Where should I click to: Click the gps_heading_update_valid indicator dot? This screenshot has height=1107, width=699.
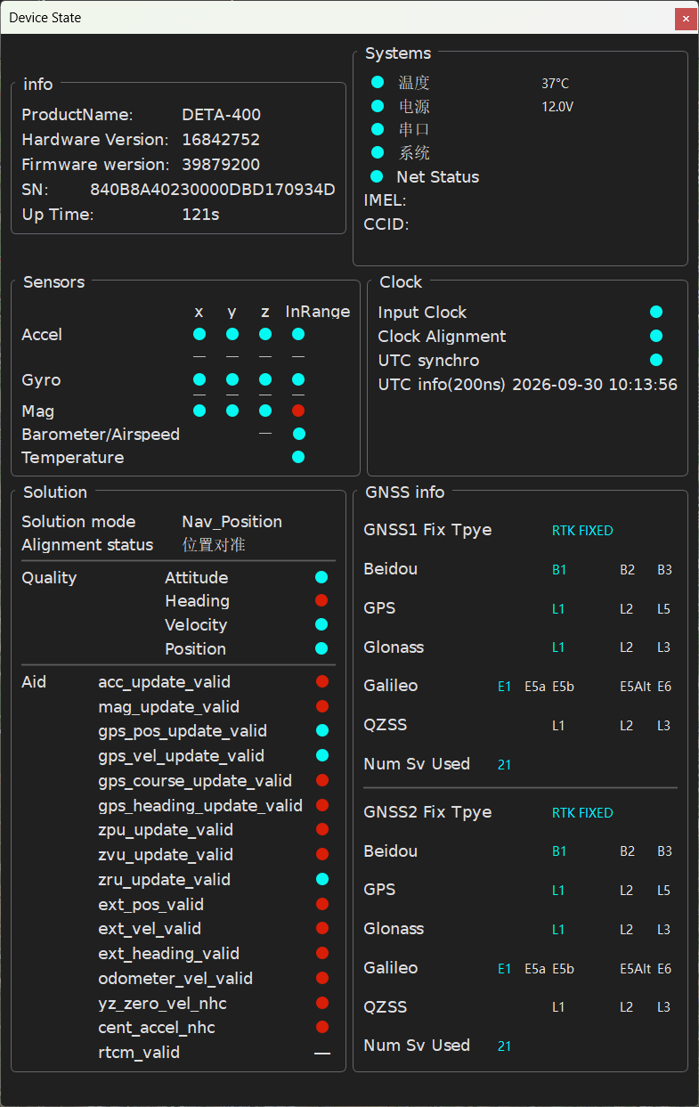click(x=322, y=805)
